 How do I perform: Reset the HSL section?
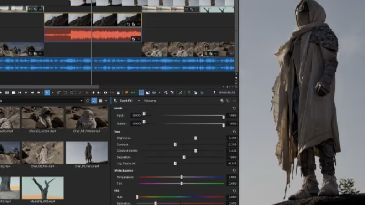tap(234, 191)
